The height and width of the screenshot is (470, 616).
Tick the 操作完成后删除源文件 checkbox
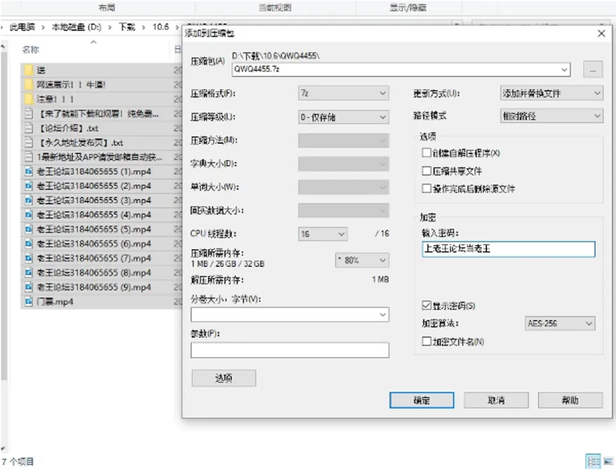[427, 189]
